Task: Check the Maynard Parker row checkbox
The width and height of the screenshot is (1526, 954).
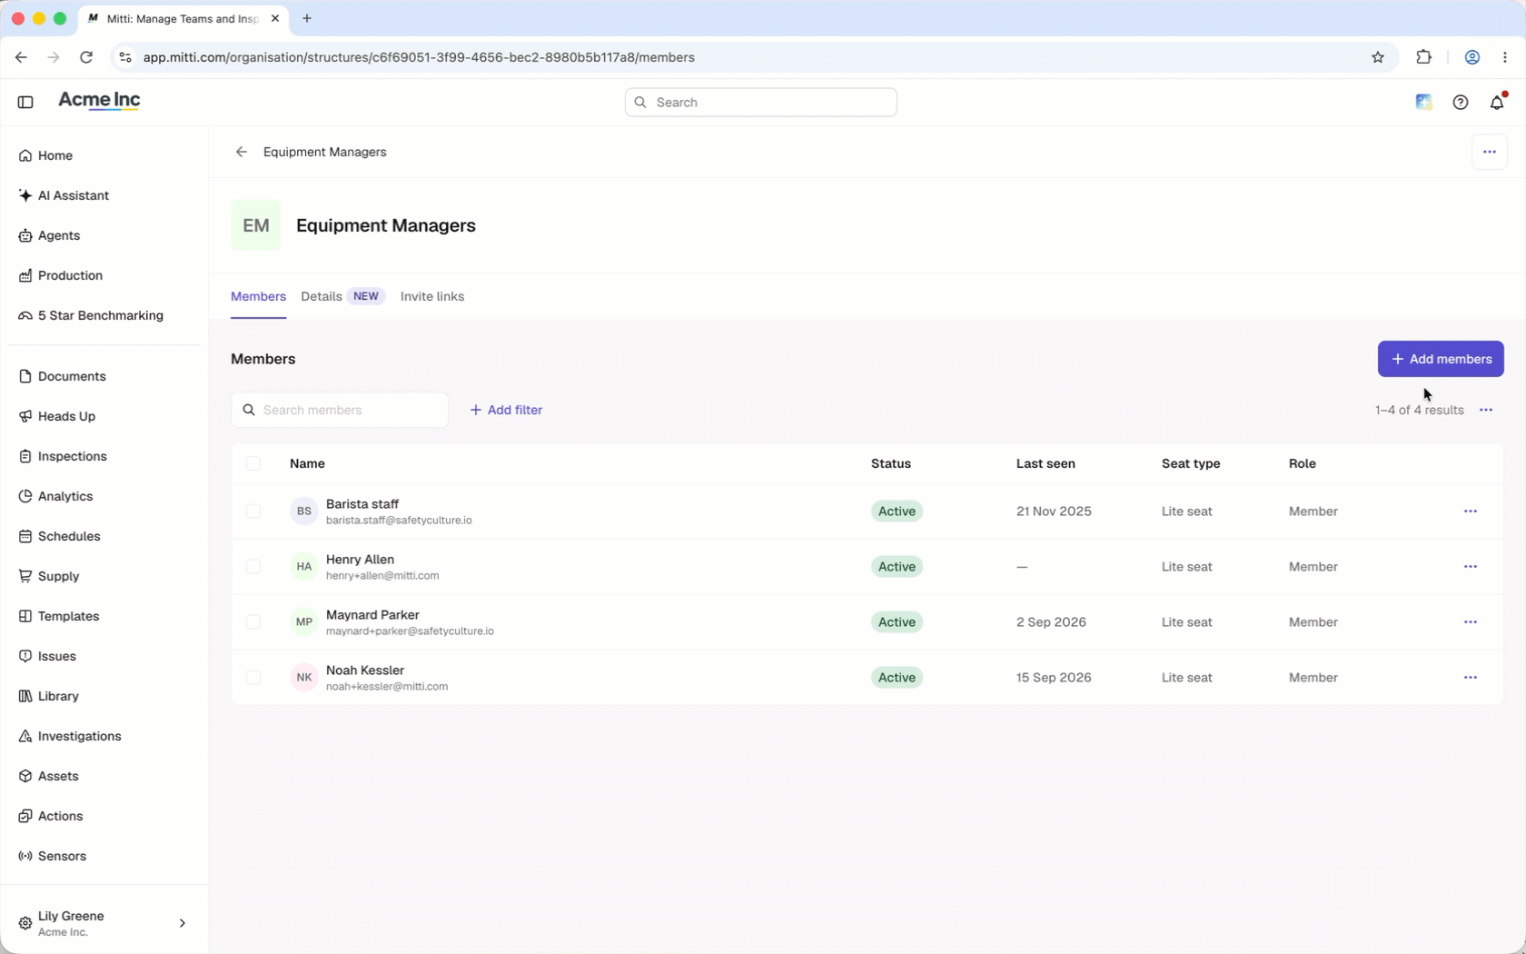Action: point(253,622)
